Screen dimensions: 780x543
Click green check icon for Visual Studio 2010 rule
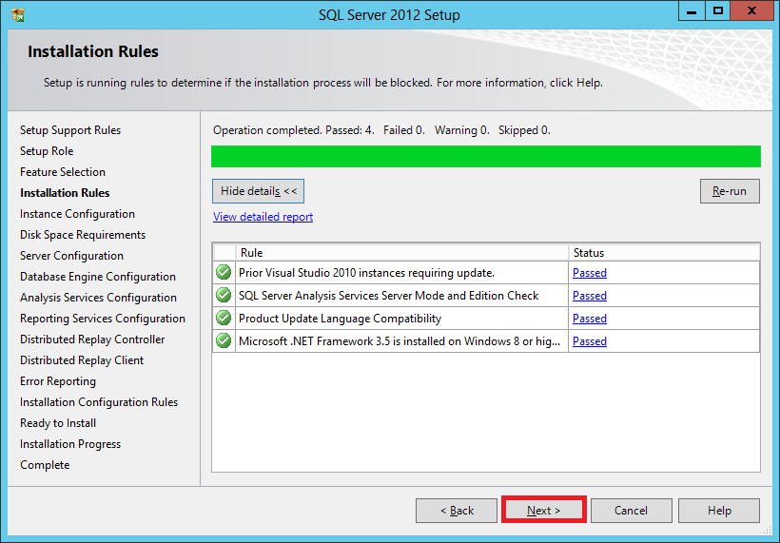coord(224,273)
